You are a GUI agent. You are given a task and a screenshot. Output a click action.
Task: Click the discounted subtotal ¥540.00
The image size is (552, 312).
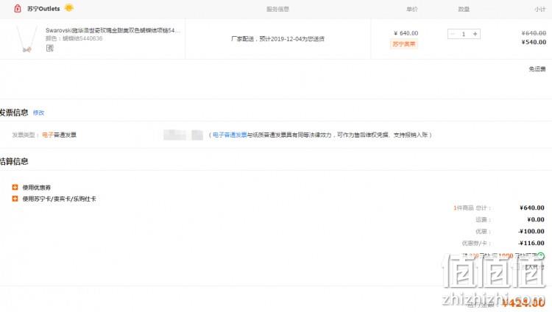pyautogui.click(x=534, y=42)
